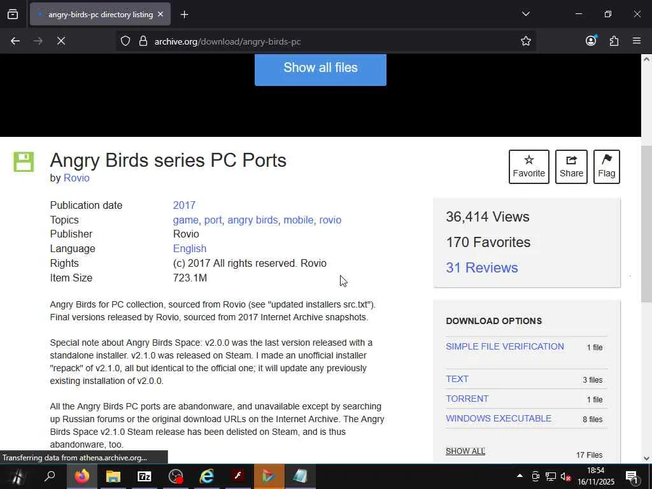The image size is (652, 489).
Task: Click the 723.1M item size value
Action: [x=190, y=278]
